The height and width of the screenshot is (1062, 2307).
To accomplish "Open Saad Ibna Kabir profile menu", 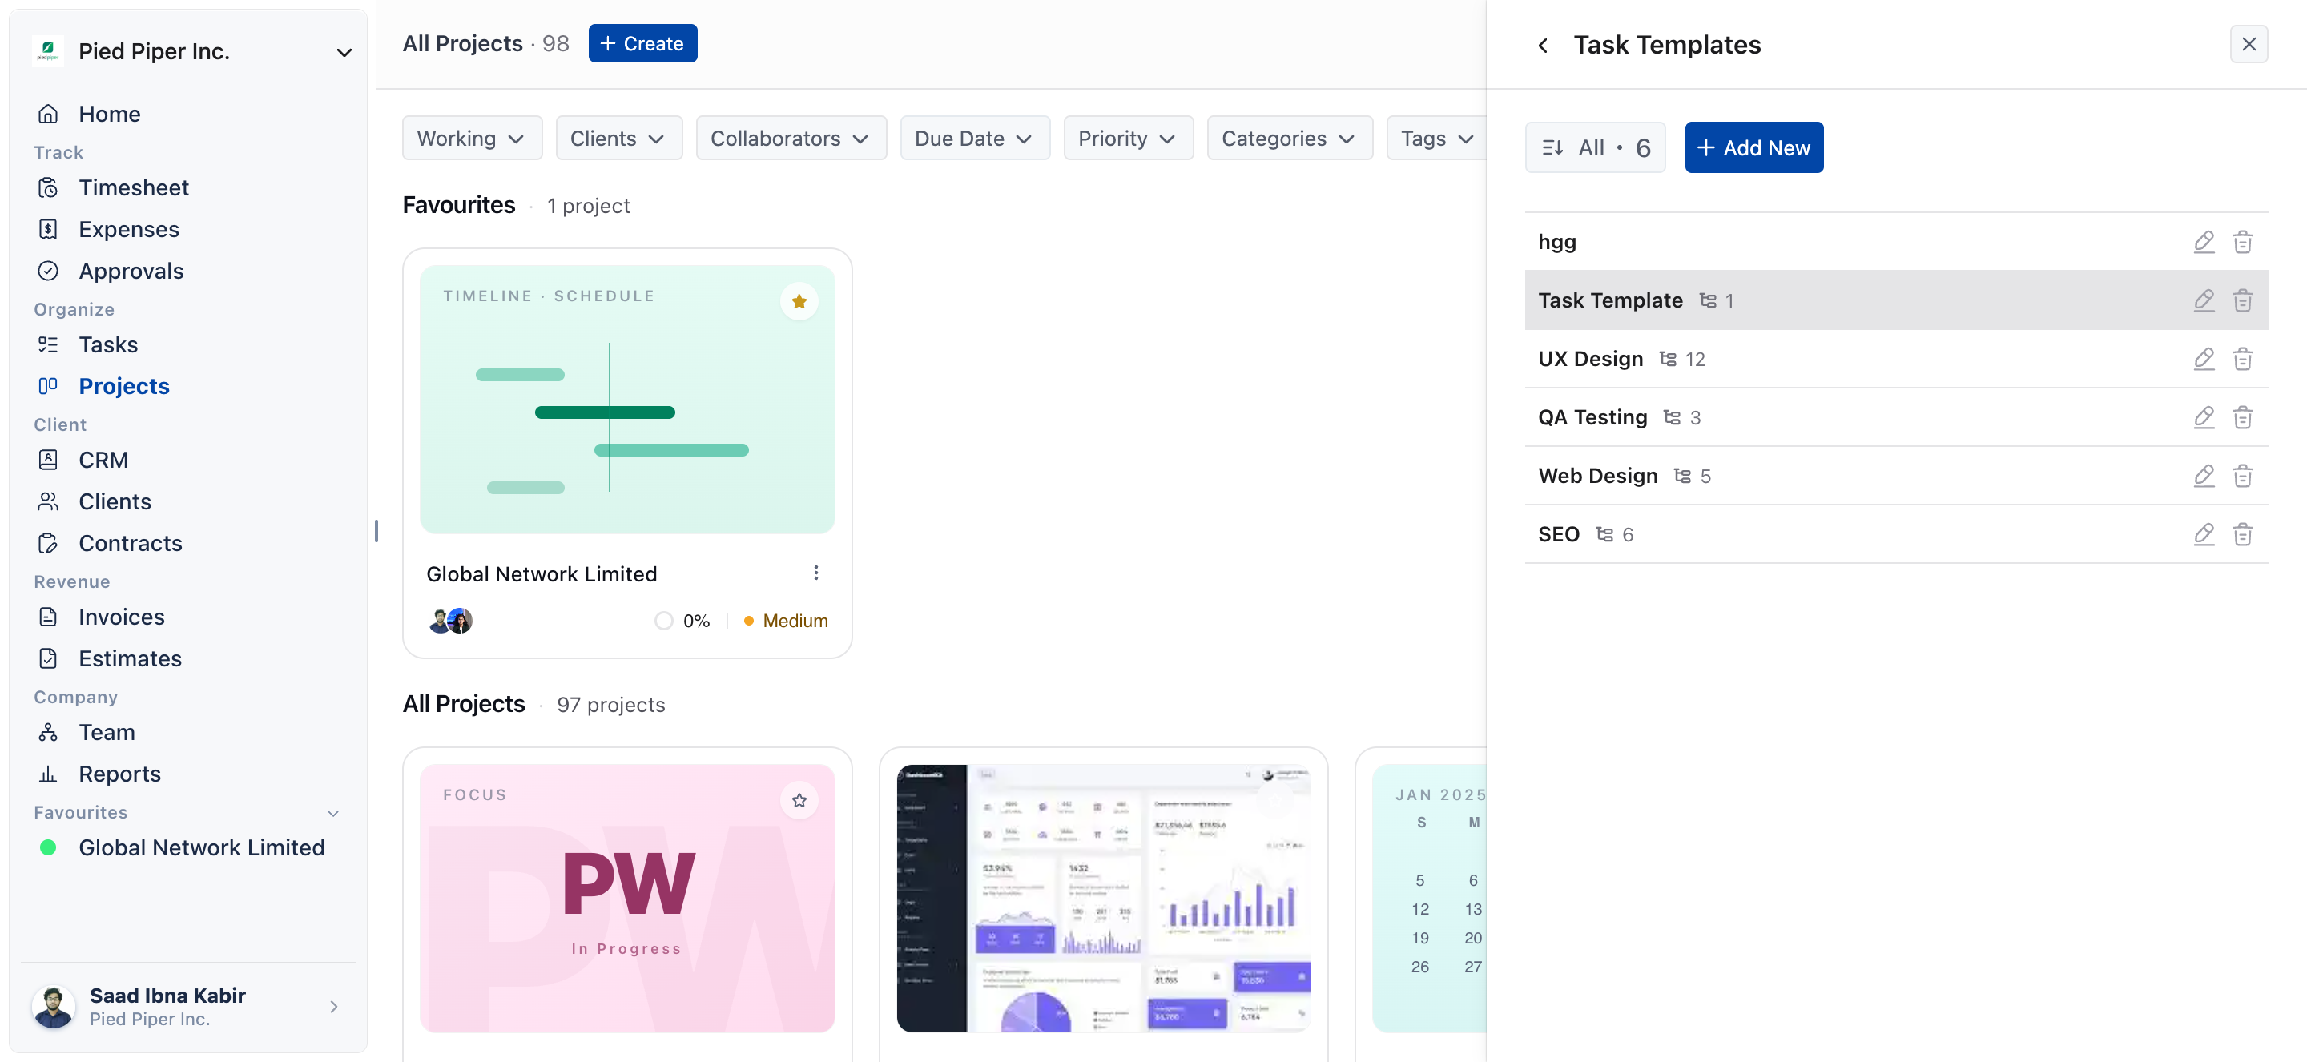I will click(x=187, y=1007).
